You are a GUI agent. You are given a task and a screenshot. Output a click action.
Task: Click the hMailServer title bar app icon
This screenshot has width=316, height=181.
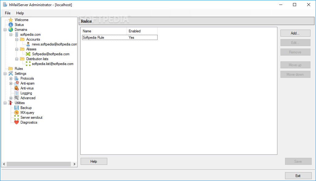(5, 5)
